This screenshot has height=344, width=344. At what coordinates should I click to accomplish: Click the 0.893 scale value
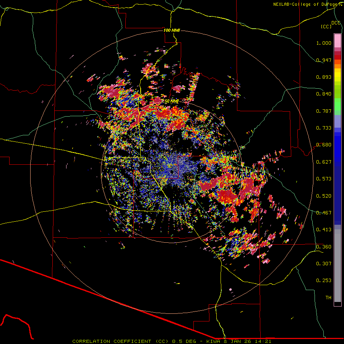click(x=324, y=77)
